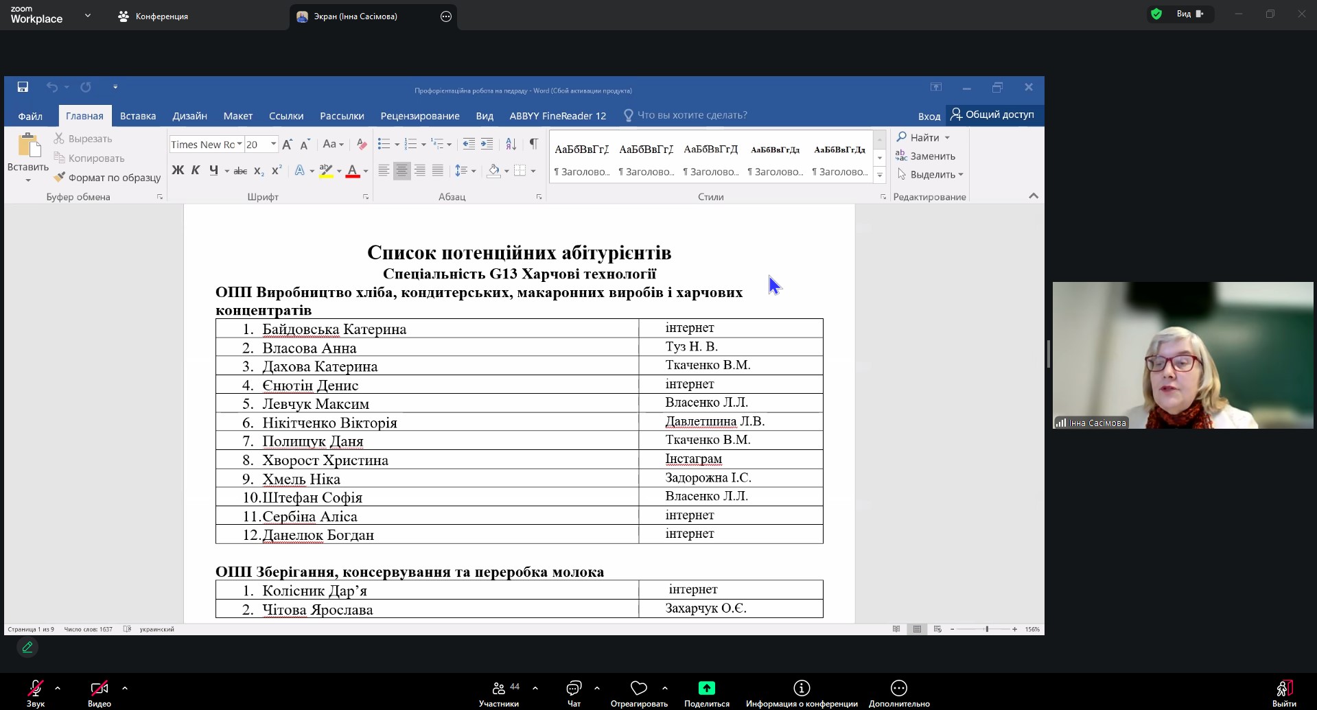Toggle italic (К) formatting
1317x710 pixels.
click(196, 171)
